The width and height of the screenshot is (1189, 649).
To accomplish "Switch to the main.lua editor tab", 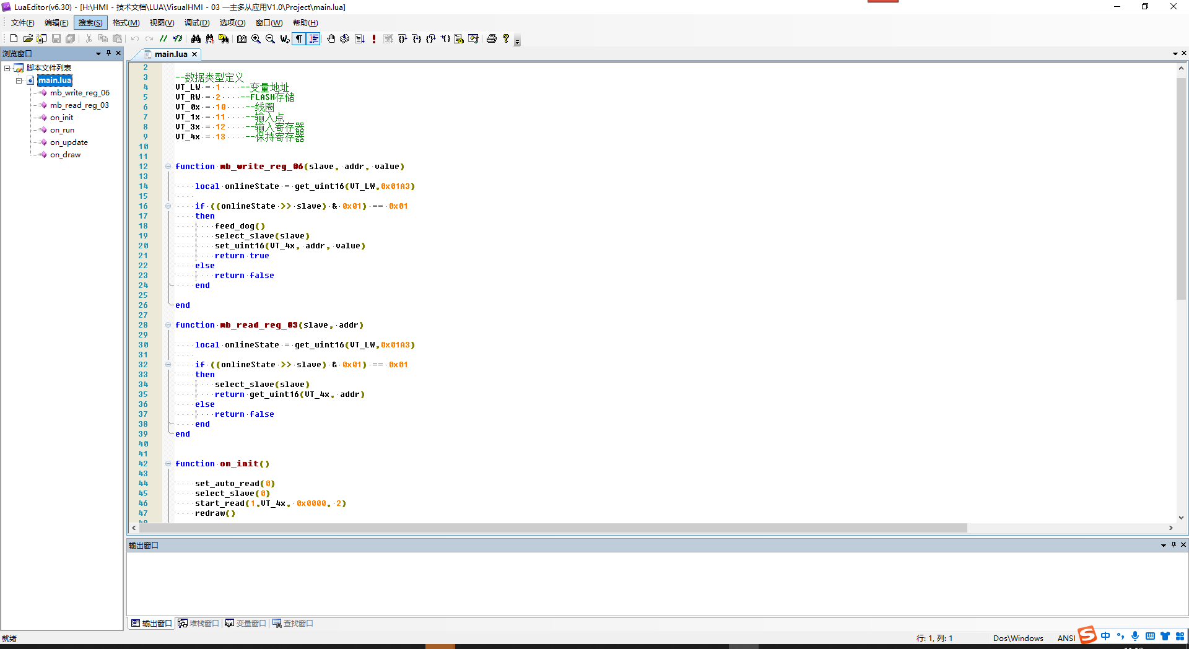I will click(171, 54).
